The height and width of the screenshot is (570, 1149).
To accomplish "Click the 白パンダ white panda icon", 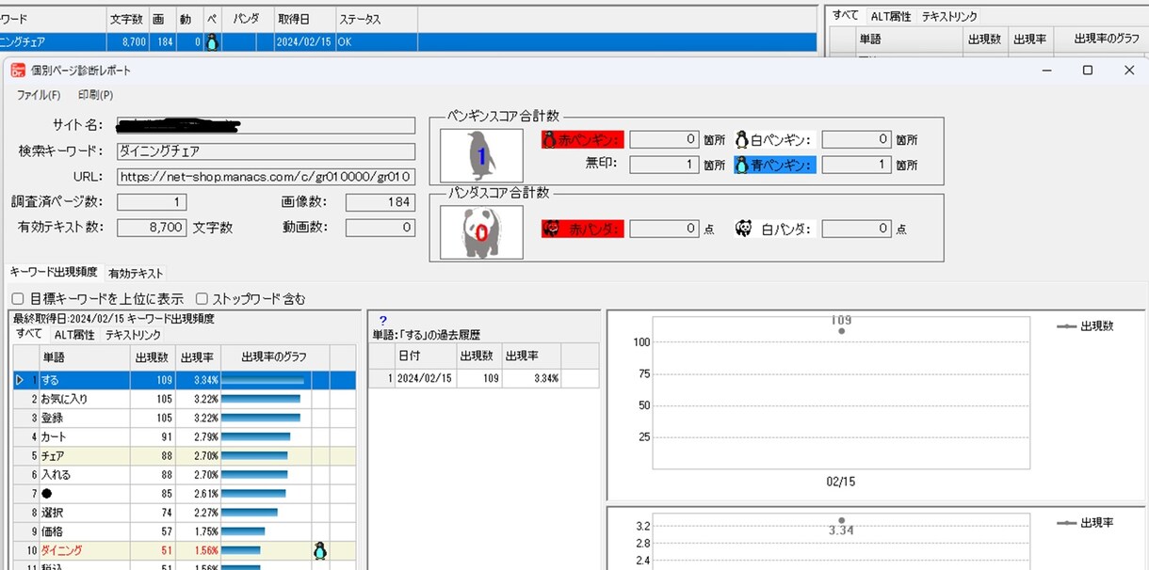I will 743,228.
